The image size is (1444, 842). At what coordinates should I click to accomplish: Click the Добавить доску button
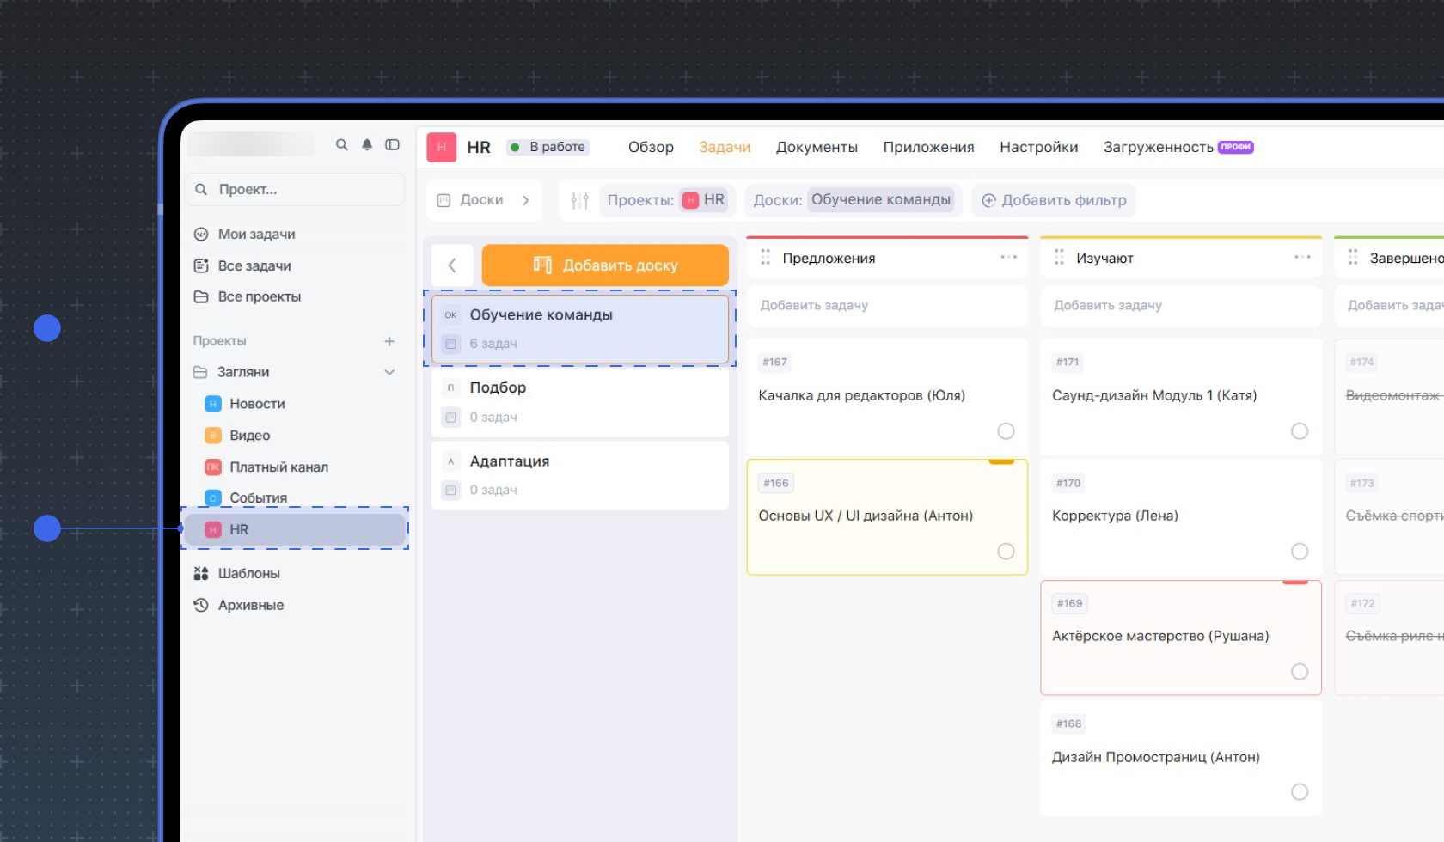pos(605,265)
